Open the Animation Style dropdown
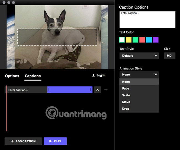The height and width of the screenshot is (150, 180). [x=139, y=75]
